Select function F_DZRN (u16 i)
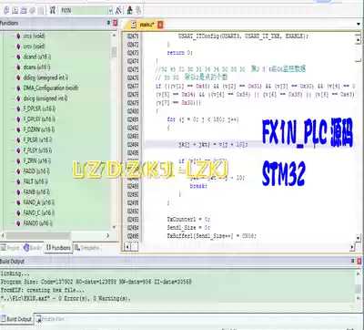This screenshot has width=364, height=330. pyautogui.click(x=39, y=129)
